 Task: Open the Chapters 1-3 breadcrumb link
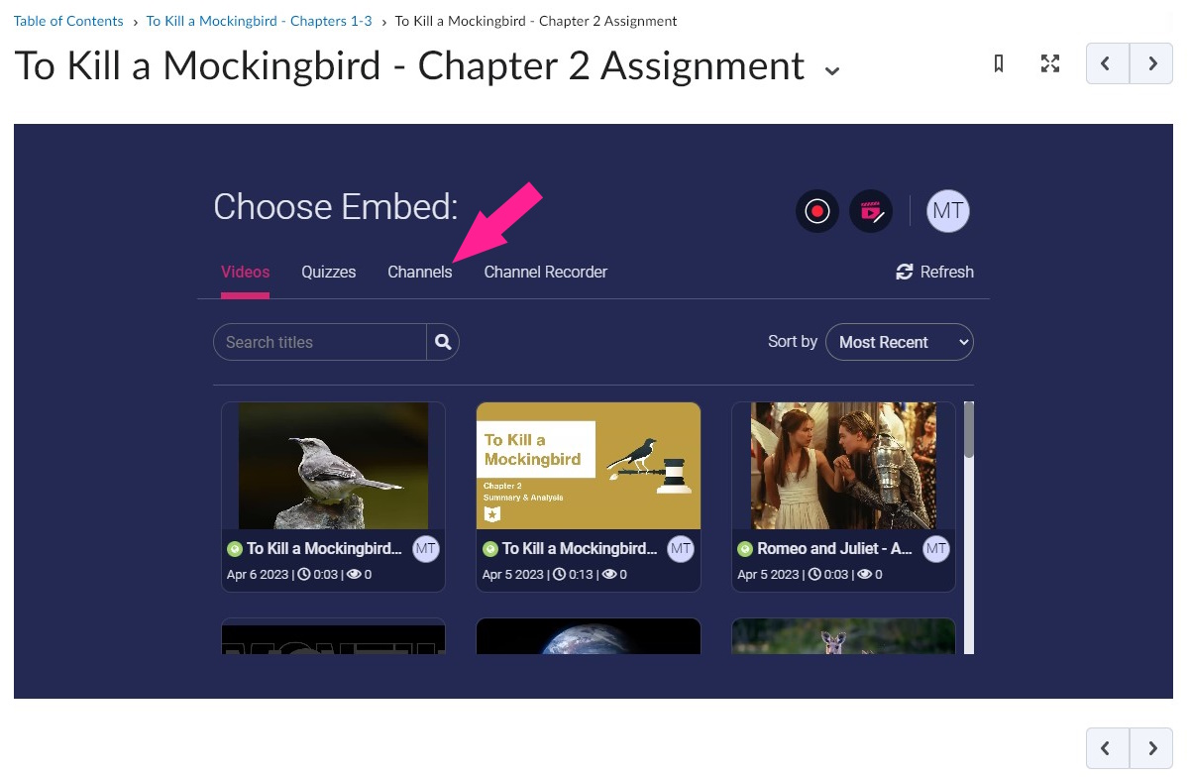tap(260, 21)
